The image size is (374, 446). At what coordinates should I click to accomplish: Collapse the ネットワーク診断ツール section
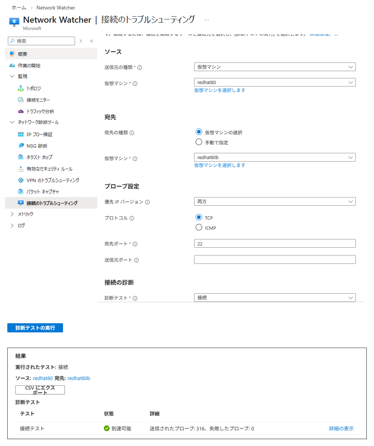(12, 122)
